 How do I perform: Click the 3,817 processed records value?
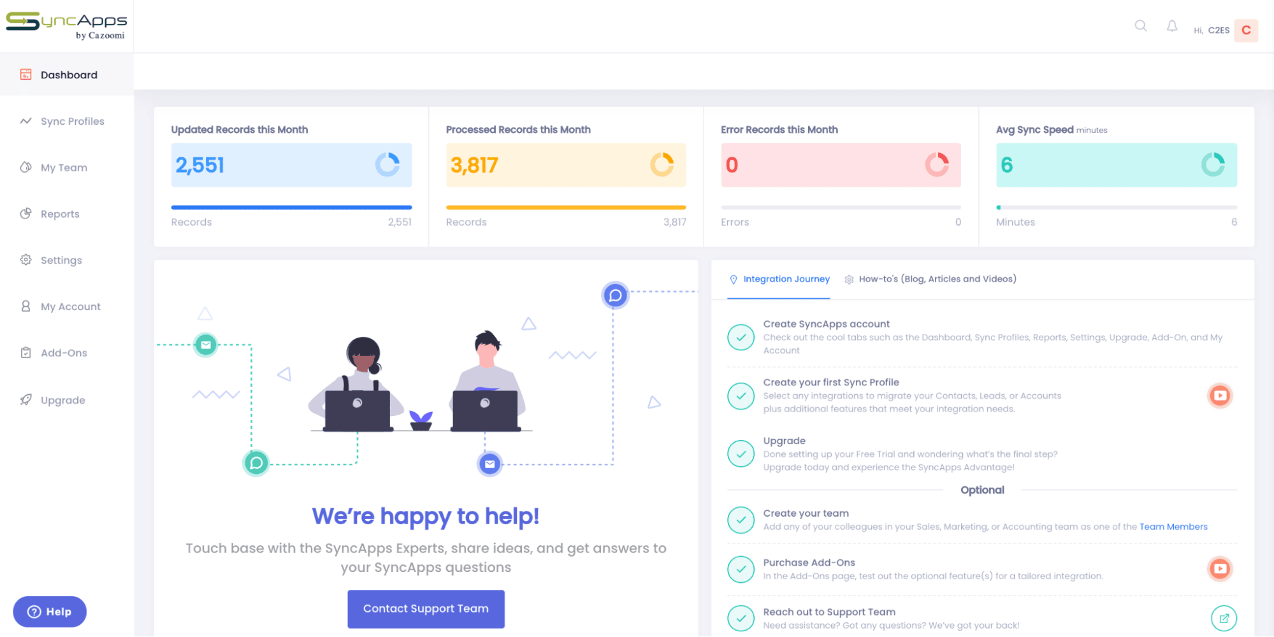click(474, 165)
